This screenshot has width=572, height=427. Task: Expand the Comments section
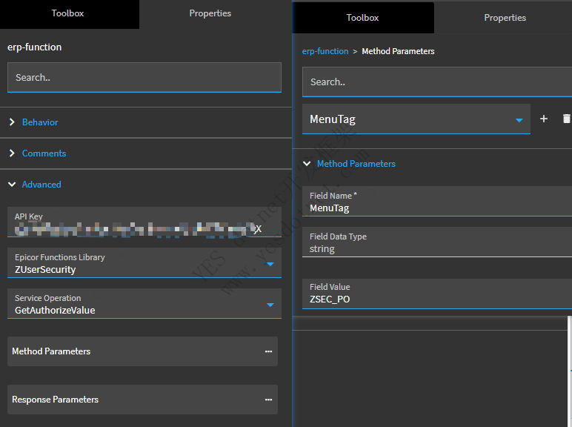(x=44, y=153)
